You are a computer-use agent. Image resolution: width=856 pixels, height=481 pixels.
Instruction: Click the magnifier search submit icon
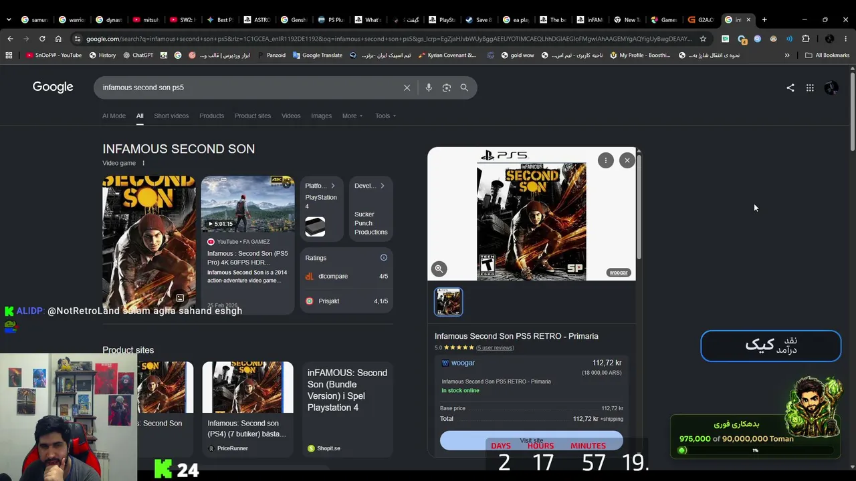pos(464,88)
